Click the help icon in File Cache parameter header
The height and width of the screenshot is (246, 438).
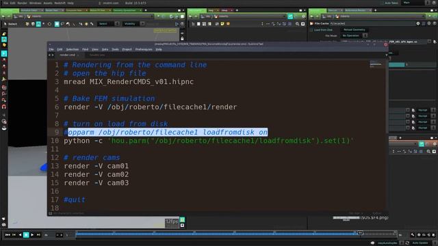pos(435,23)
